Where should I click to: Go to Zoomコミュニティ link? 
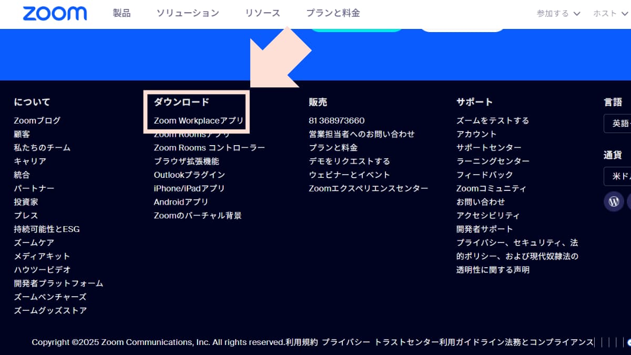coord(491,188)
